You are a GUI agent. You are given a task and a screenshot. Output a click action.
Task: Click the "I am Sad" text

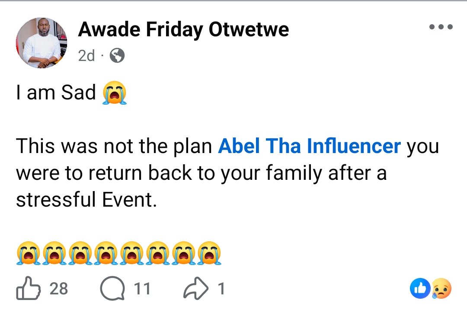tap(56, 93)
